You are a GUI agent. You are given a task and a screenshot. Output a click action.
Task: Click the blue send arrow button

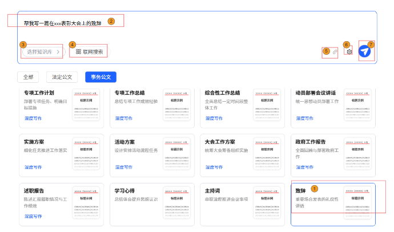365,51
